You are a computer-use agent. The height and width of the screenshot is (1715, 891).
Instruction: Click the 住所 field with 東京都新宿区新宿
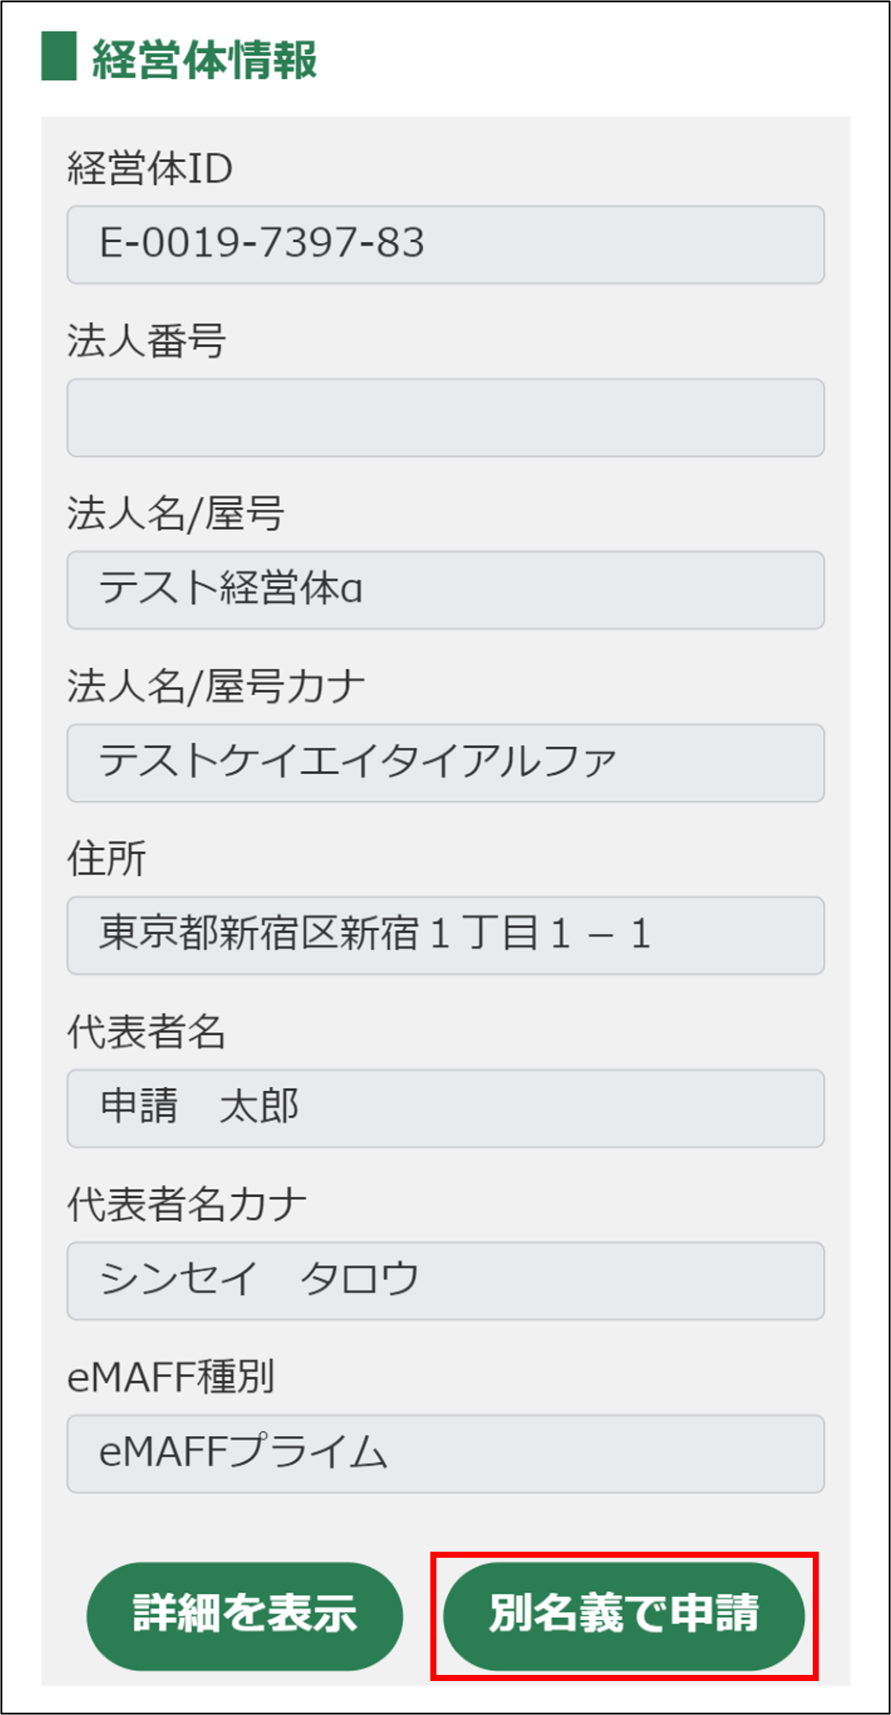tap(445, 935)
